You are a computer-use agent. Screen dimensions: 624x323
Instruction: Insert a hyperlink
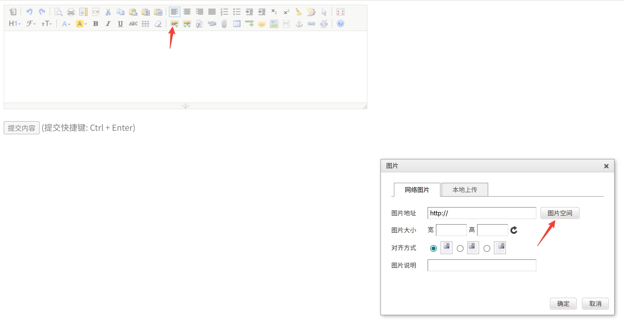(311, 24)
